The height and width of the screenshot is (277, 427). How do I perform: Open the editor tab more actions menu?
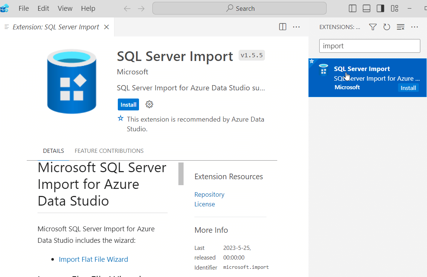tap(296, 27)
